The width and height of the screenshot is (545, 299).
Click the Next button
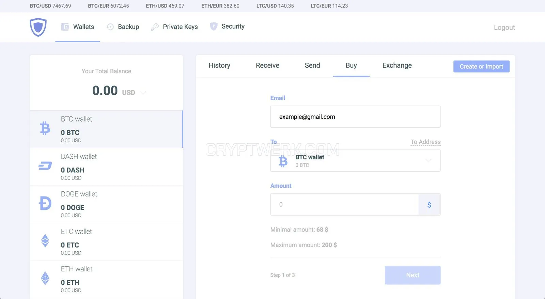pyautogui.click(x=412, y=275)
